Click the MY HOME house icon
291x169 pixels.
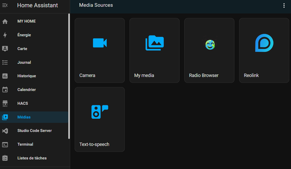pos(5,22)
